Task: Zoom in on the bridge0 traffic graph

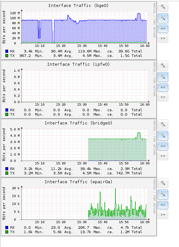Action: pyautogui.click(x=163, y=124)
